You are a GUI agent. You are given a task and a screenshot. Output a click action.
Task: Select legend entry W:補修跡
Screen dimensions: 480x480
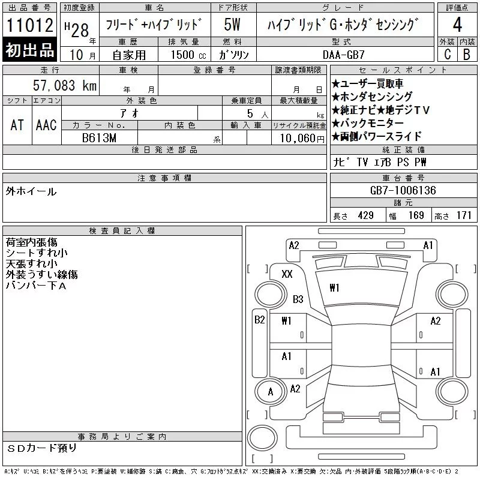pos(134,472)
